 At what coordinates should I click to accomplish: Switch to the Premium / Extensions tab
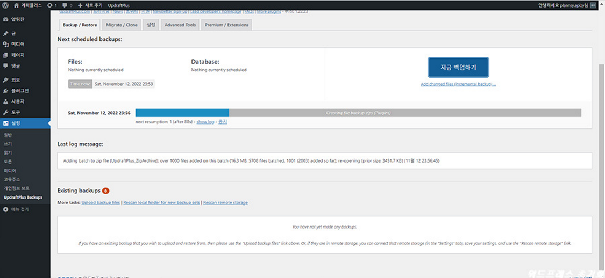click(226, 25)
